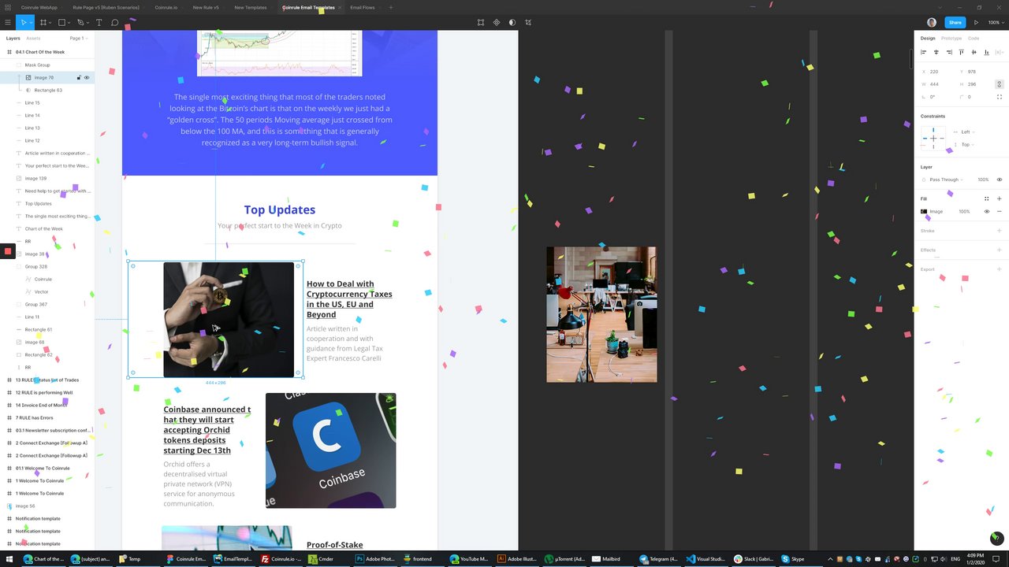This screenshot has height=567, width=1009.
Task: Open the Page 1 dropdown
Action: pyautogui.click(x=78, y=38)
